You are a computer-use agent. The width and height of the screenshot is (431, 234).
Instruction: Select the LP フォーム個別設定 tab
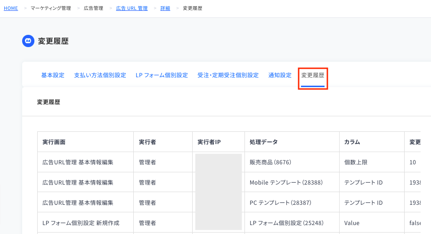coord(162,75)
